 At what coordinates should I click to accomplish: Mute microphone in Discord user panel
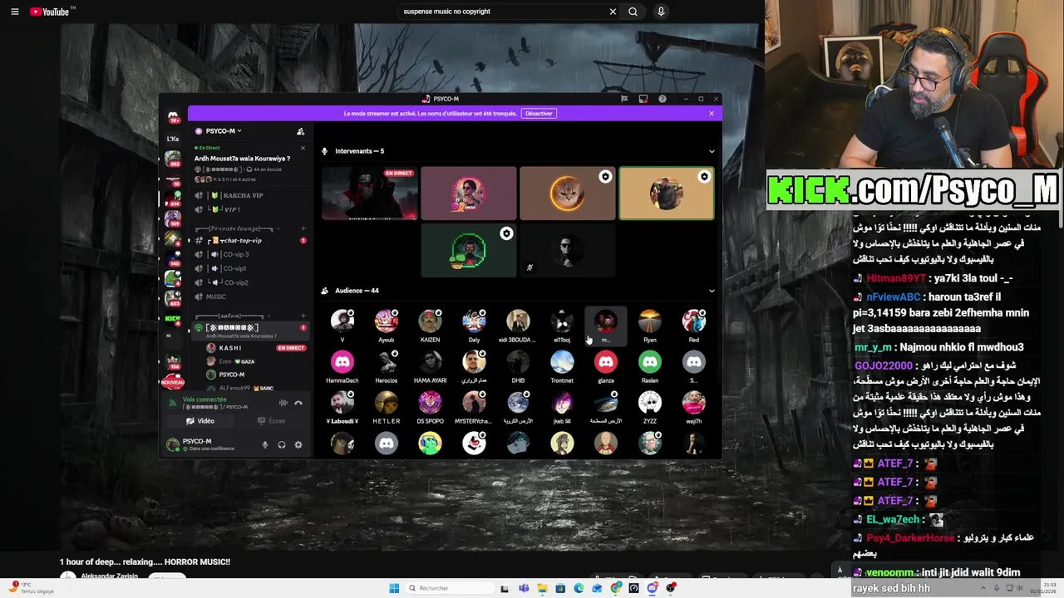point(265,445)
